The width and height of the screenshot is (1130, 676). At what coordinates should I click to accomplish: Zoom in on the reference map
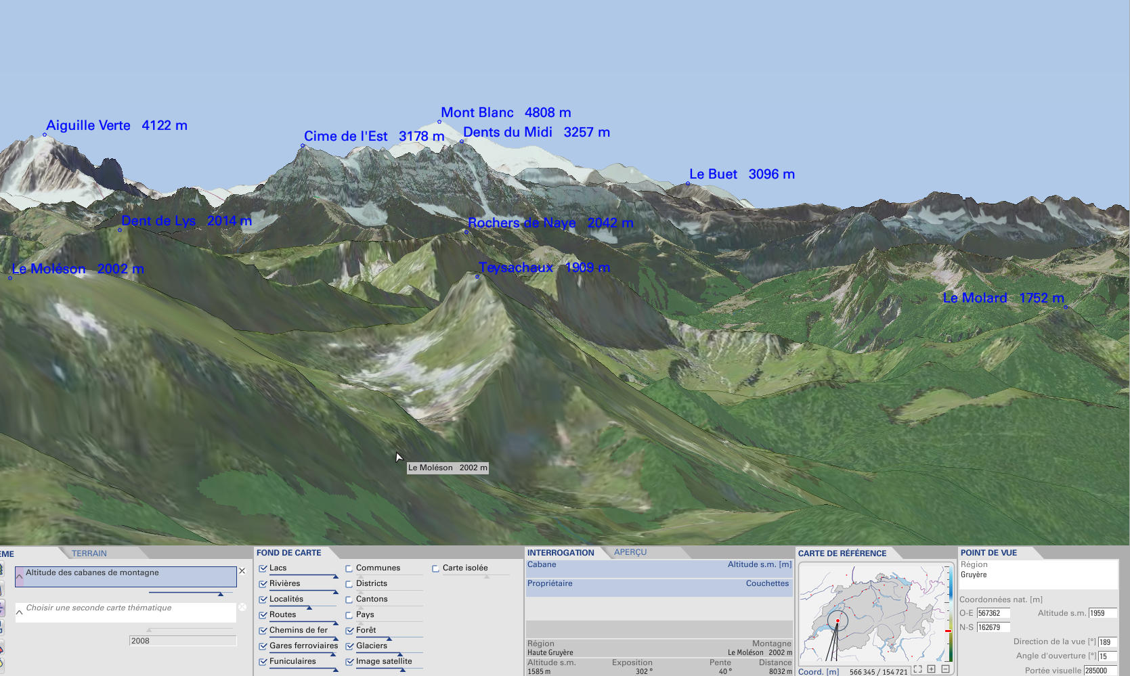[932, 669]
